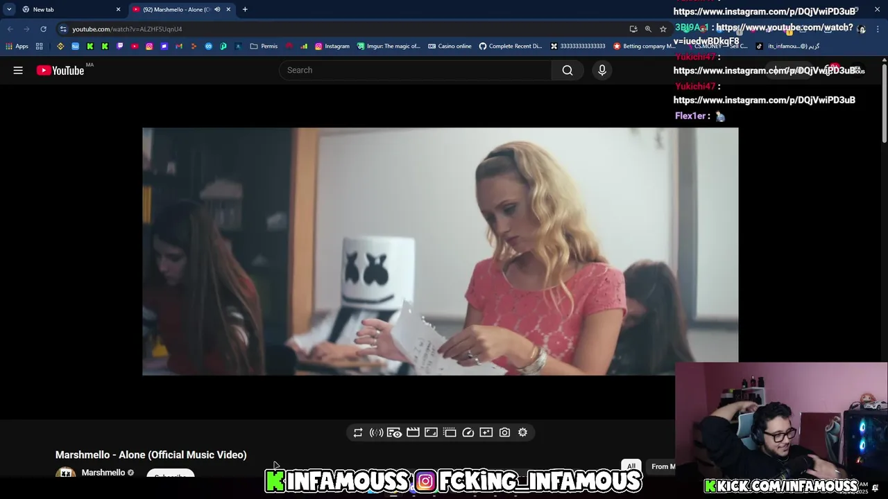Open the Permis bookmarks folder

[x=264, y=46]
